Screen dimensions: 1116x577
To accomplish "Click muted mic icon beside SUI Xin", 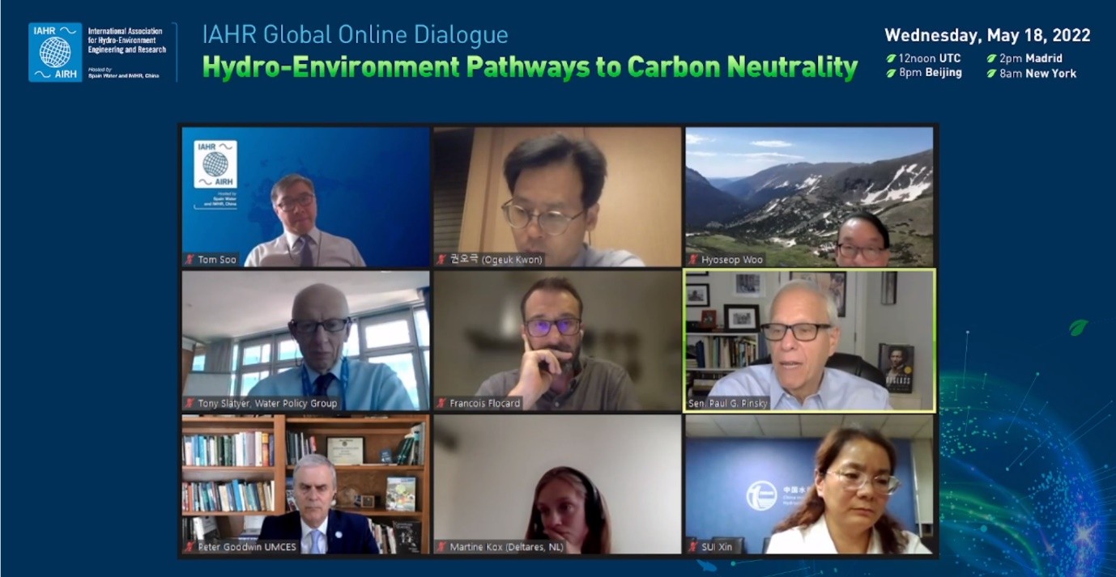I will point(694,547).
